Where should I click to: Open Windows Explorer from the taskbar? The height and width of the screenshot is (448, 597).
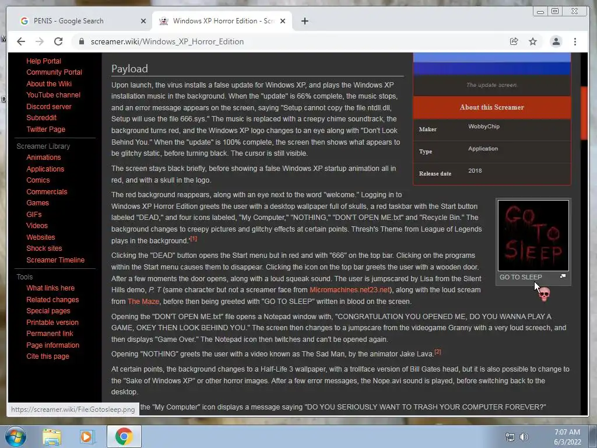coord(52,436)
